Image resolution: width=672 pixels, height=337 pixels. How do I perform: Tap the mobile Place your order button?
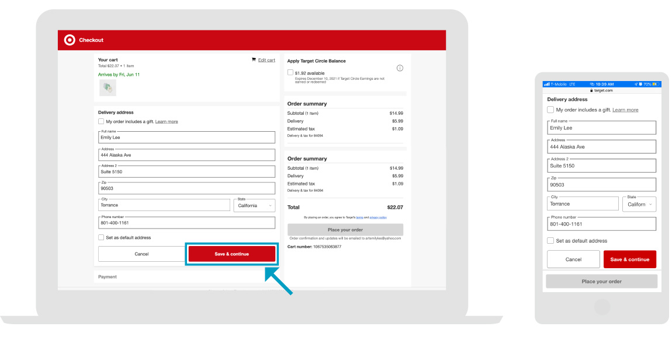coord(602,282)
